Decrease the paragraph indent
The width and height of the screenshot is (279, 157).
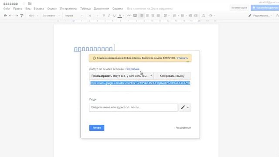[x=191, y=16]
